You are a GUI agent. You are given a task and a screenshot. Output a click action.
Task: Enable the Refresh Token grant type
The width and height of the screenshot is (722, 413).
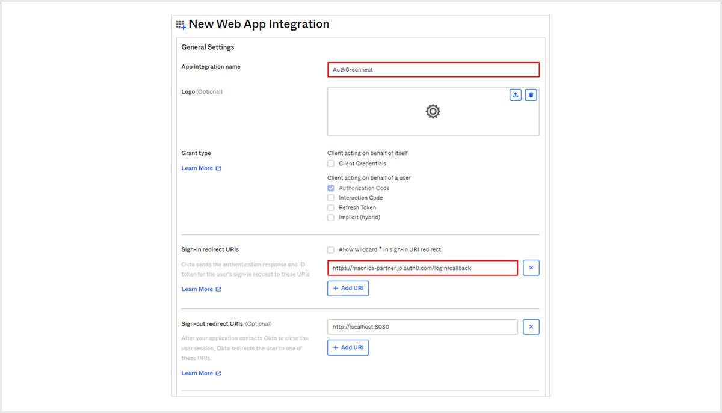(331, 207)
